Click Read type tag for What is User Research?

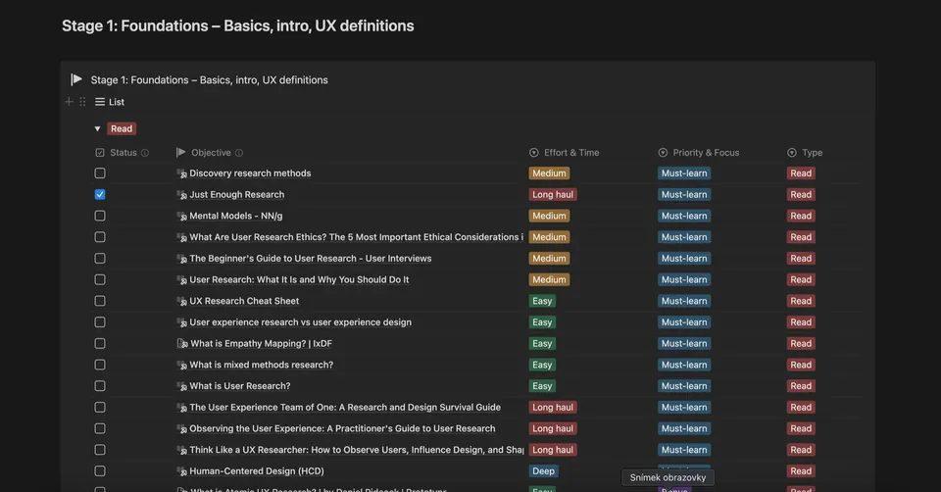[x=801, y=386]
